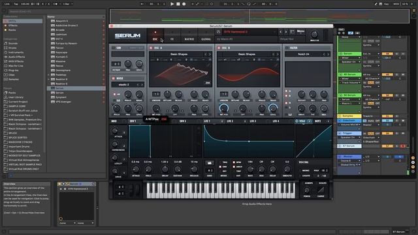
Task: Select Sounds category in Ableton browser
Action: pyautogui.click(x=13, y=44)
